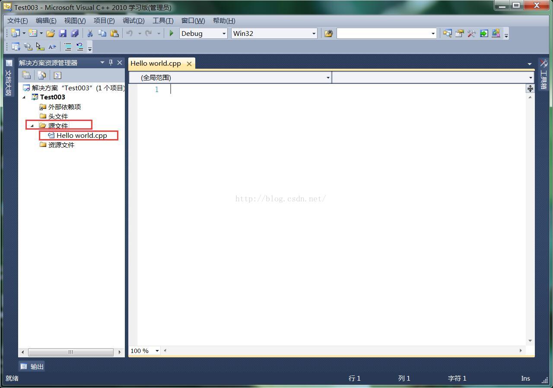Click the Comment Selected Lines icon
The height and width of the screenshot is (388, 553).
pyautogui.click(x=68, y=47)
